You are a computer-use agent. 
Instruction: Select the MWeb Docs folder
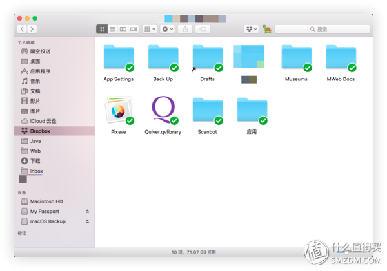coord(341,57)
